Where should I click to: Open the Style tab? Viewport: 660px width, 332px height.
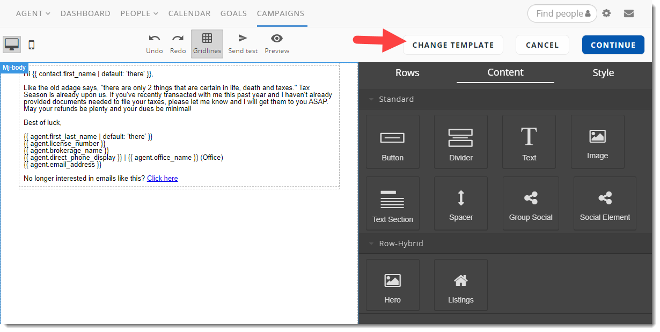603,73
